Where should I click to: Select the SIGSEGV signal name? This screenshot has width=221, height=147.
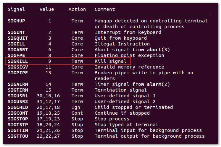[x=18, y=67]
